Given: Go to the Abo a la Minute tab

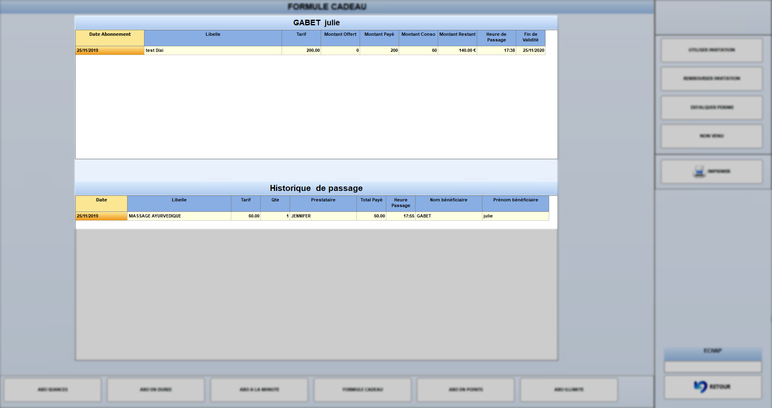Looking at the screenshot, I should [x=259, y=390].
